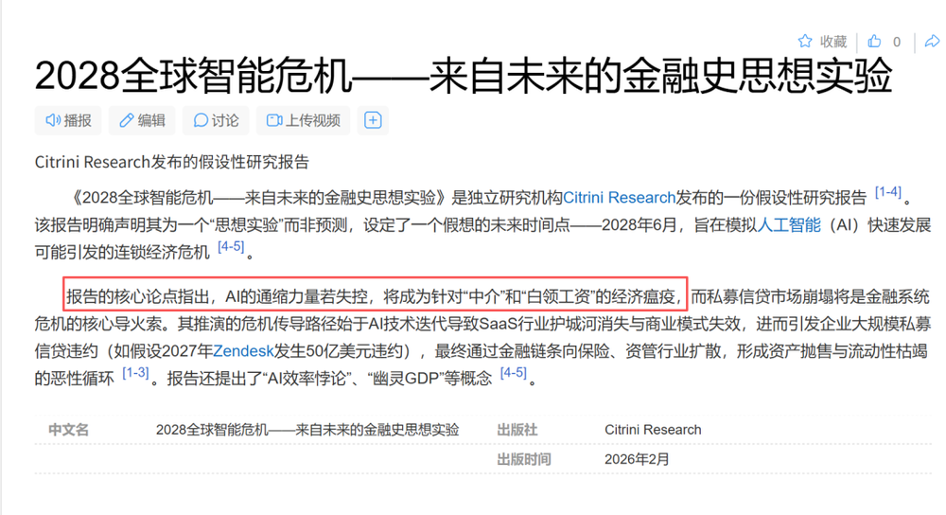Open the Citrini Research link in first paragraph
This screenshot has width=946, height=515.
pos(620,198)
